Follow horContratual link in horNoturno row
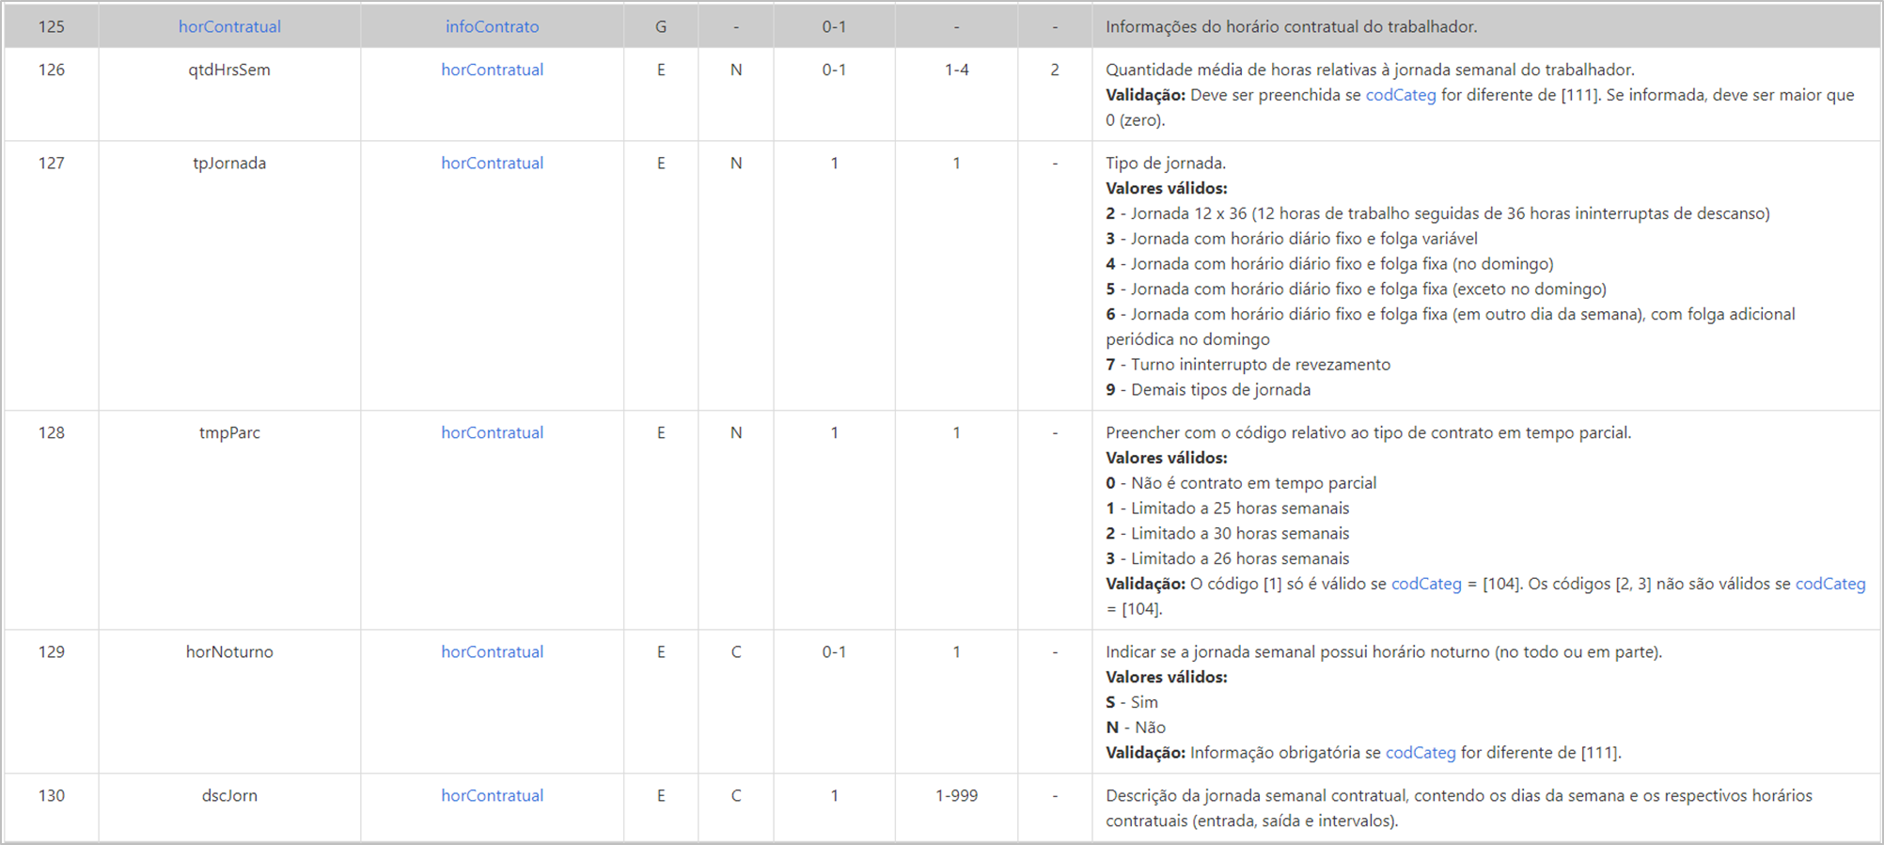The width and height of the screenshot is (1884, 845). 492,651
